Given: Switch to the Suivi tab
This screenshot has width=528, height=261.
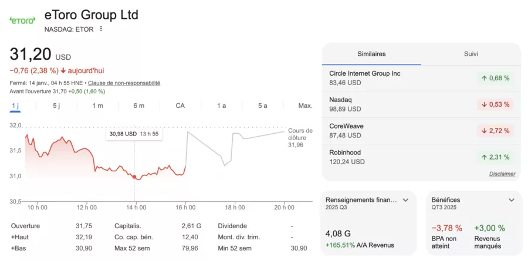Looking at the screenshot, I should [x=471, y=54].
